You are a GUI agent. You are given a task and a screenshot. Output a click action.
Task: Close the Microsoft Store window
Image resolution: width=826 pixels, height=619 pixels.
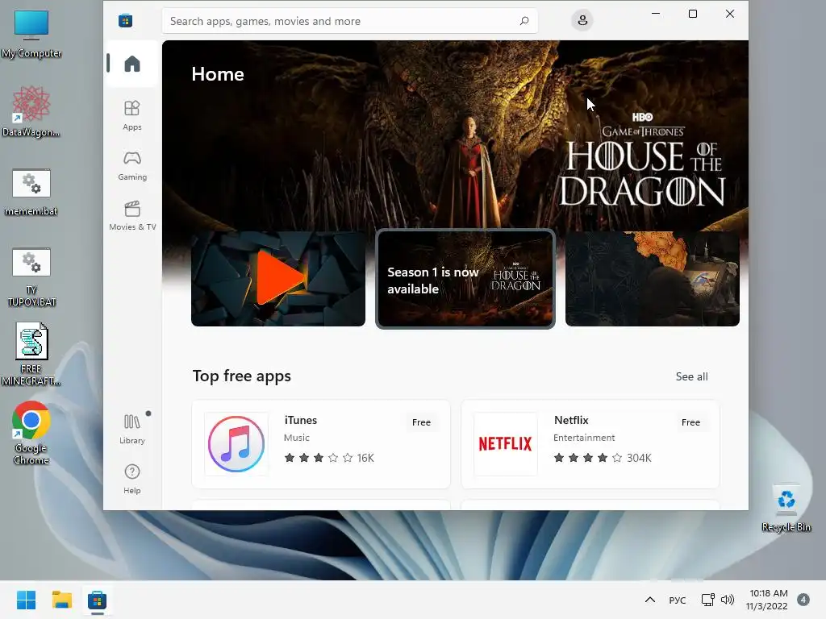(x=729, y=14)
